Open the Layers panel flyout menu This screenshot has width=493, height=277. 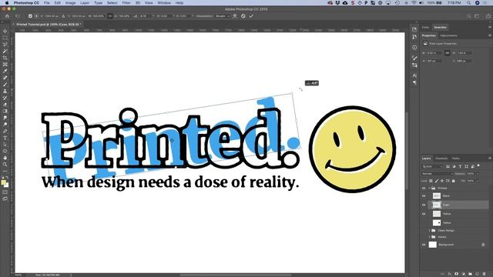point(490,159)
